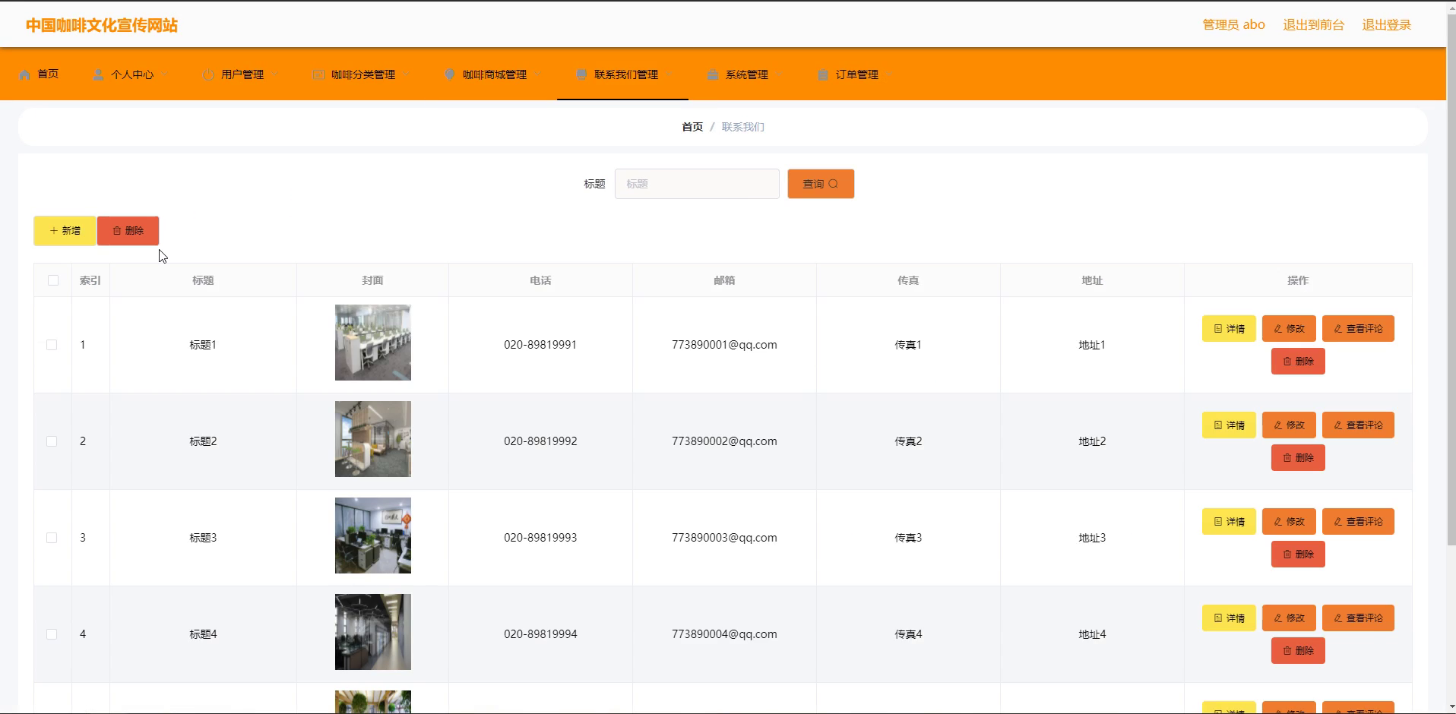1456x714 pixels.
Task: Click the 查询 search button
Action: 821,184
